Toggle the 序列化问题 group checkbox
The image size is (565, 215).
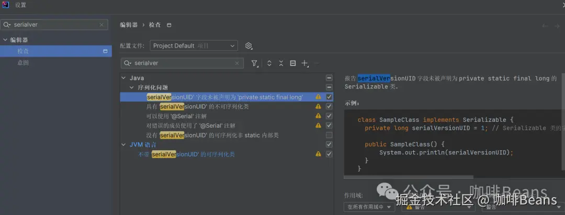(329, 87)
